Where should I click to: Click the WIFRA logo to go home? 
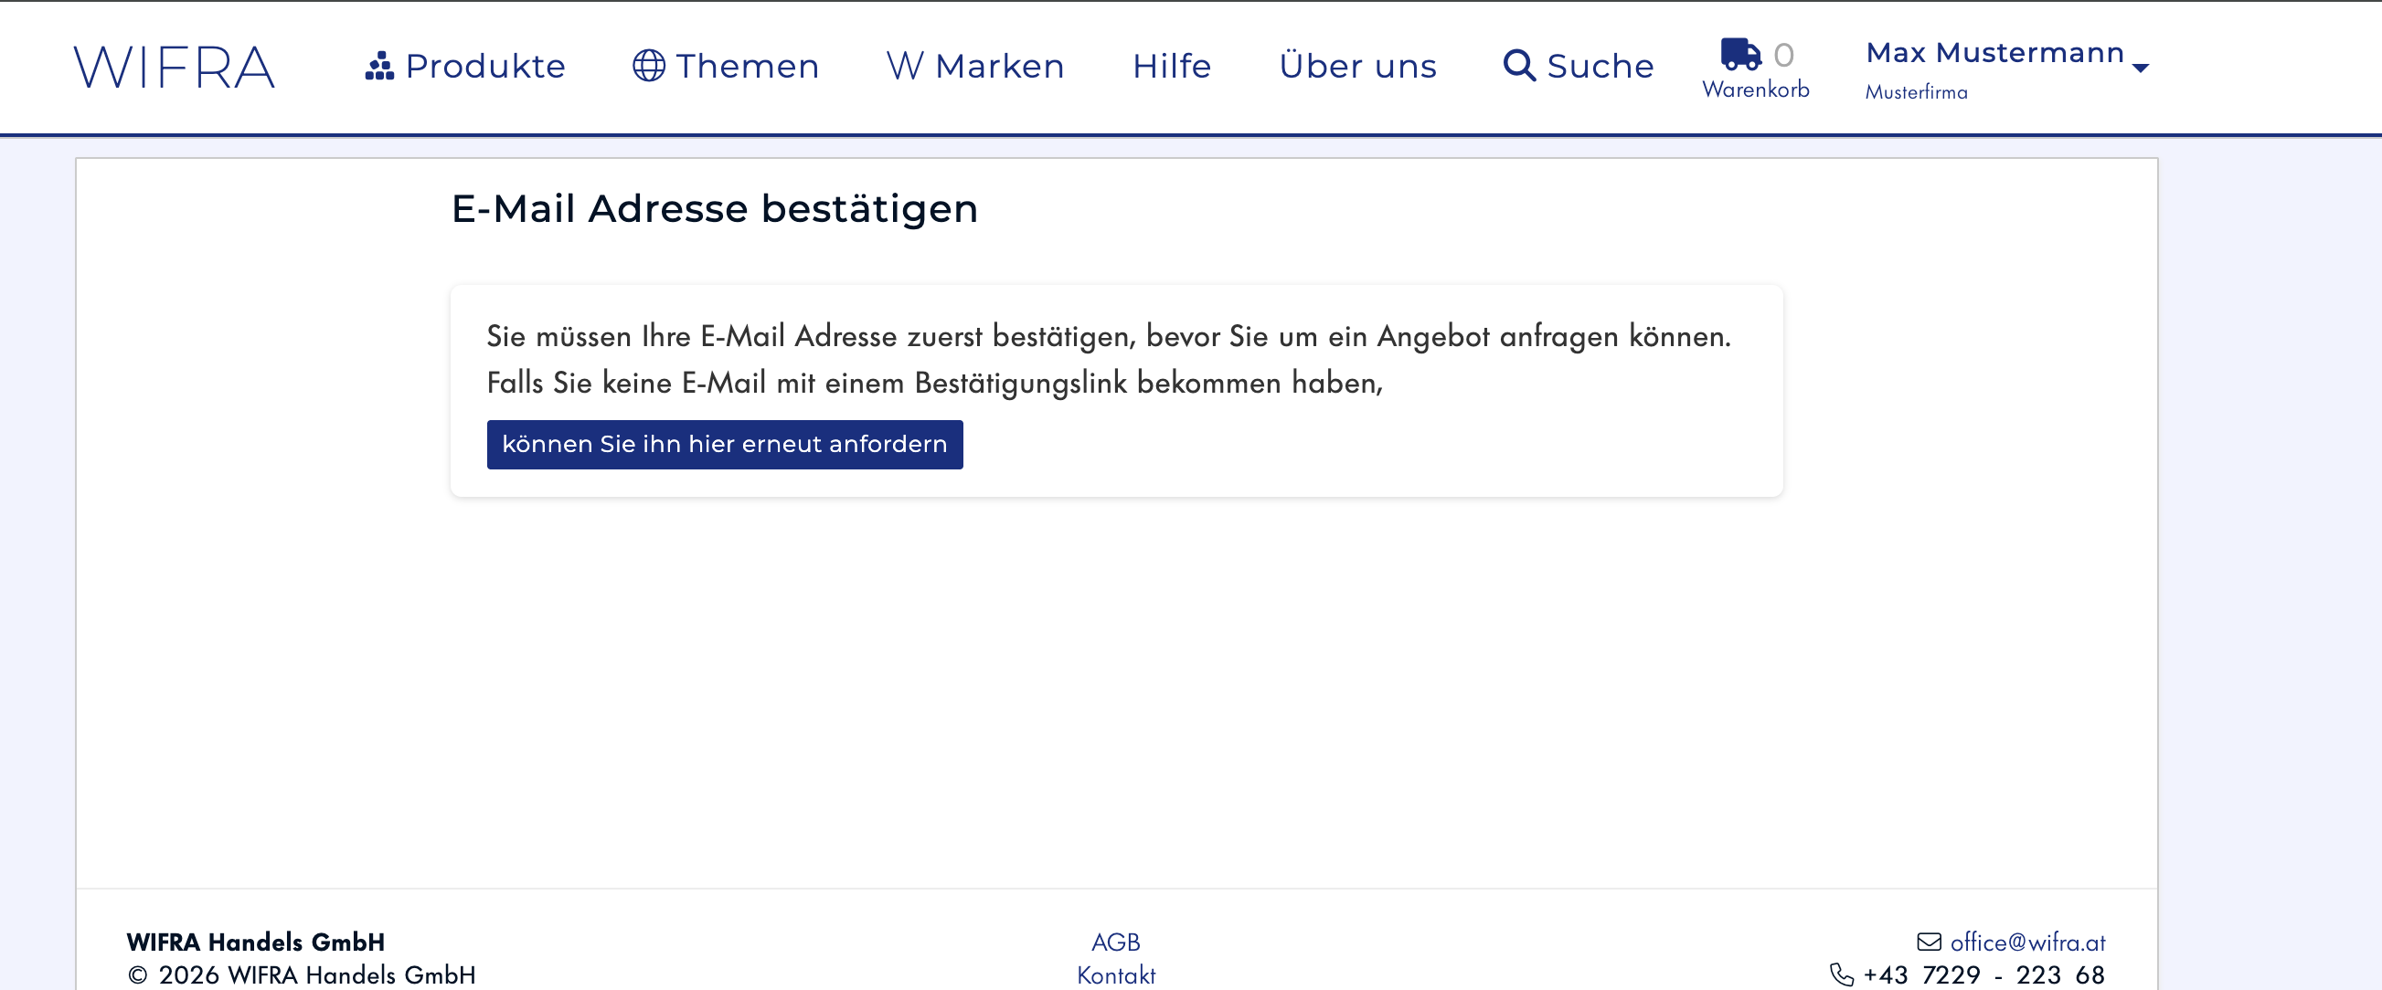click(x=175, y=65)
